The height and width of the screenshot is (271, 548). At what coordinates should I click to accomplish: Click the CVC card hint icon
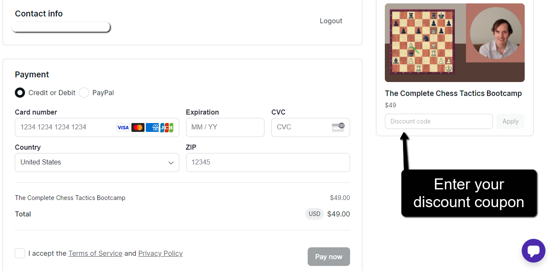coord(338,127)
